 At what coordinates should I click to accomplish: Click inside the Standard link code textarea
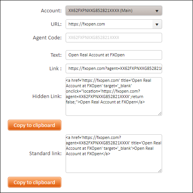coord(114,154)
